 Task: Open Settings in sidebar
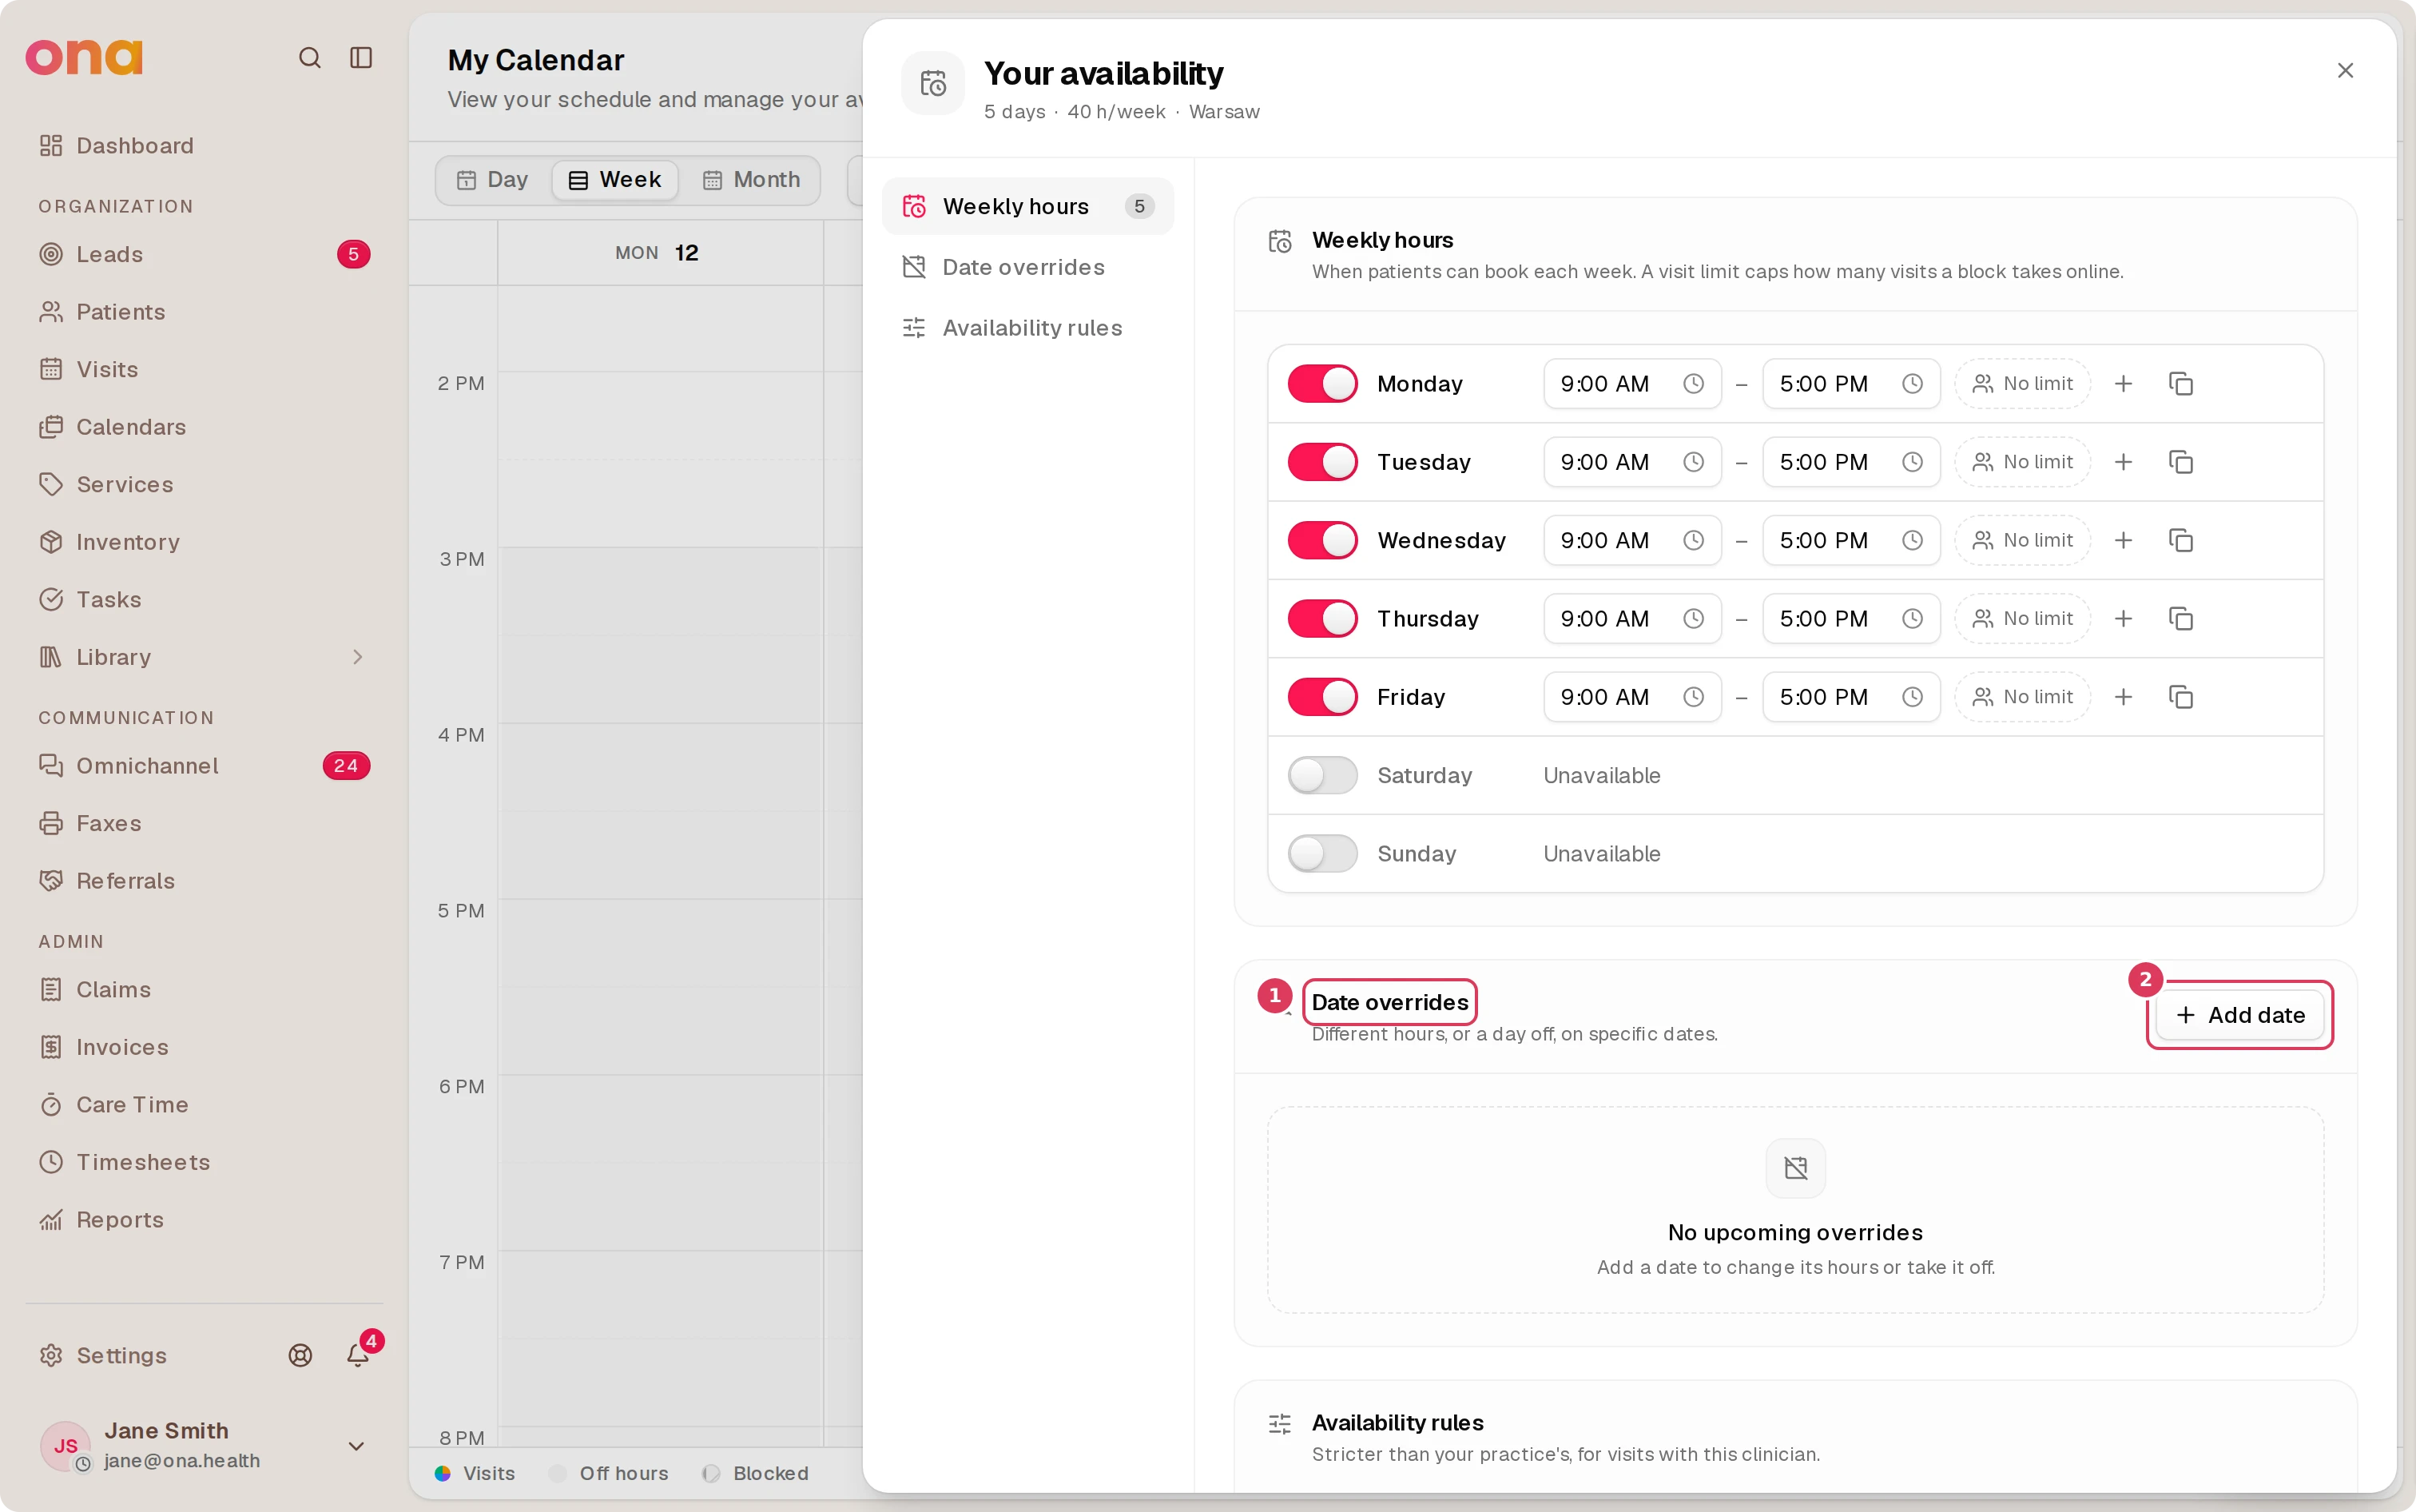point(103,1355)
